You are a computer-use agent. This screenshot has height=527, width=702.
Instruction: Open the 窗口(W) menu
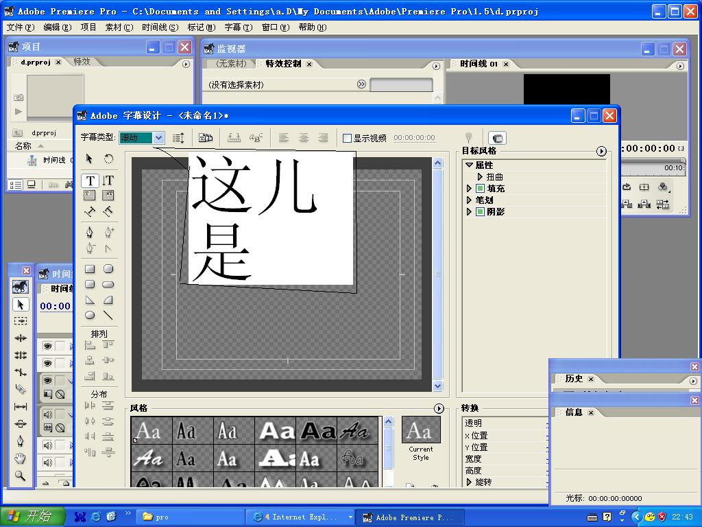pyautogui.click(x=276, y=27)
